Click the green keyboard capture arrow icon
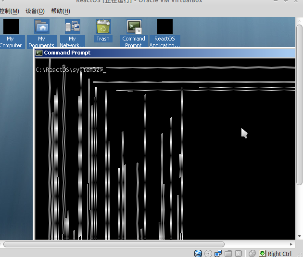The width and height of the screenshot is (303, 257). 262,253
